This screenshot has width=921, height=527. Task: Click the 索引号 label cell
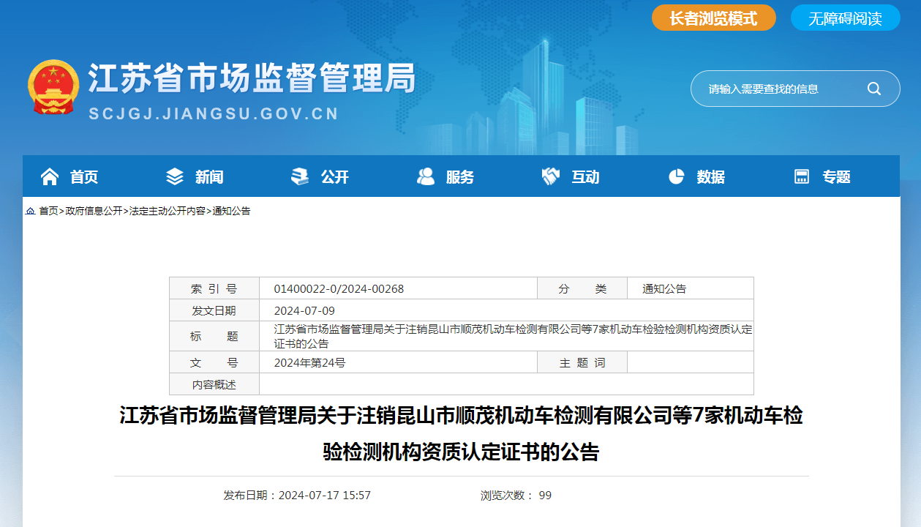tap(214, 288)
